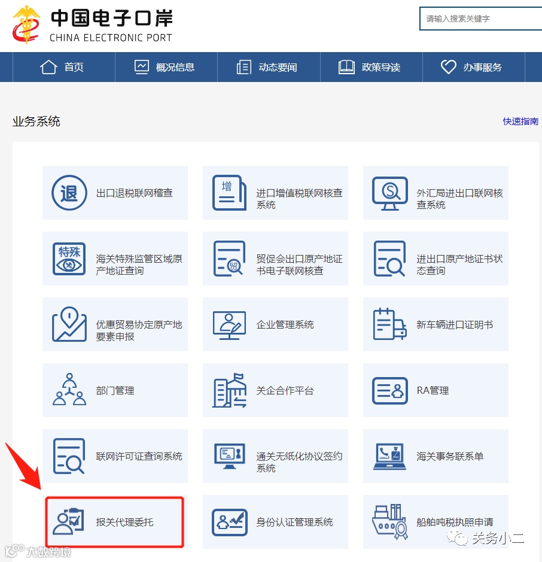This screenshot has height=562, width=542.
Task: Click the ship with ribbon icon
Action: (390, 522)
